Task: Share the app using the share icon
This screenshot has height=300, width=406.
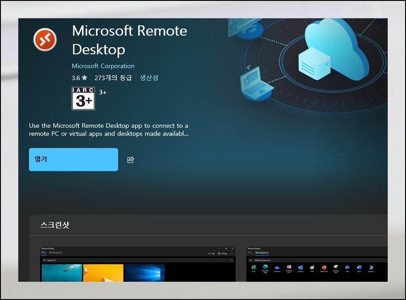Action: pos(131,160)
